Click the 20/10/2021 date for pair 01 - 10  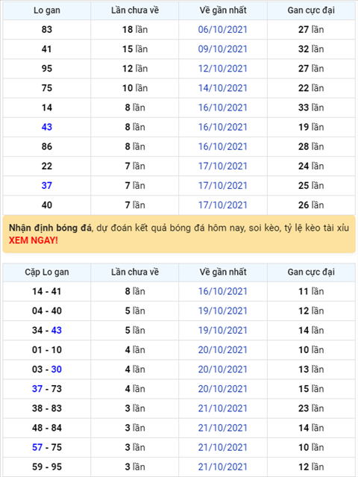[223, 349]
